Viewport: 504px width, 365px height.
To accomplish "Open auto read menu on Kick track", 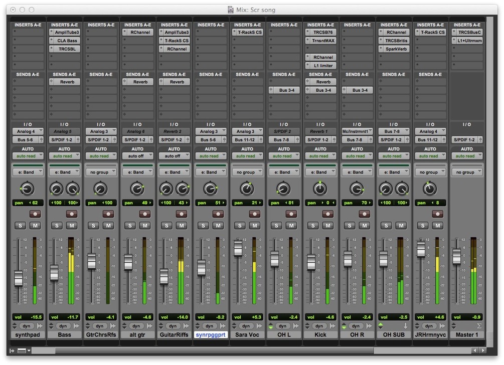I will point(320,156).
